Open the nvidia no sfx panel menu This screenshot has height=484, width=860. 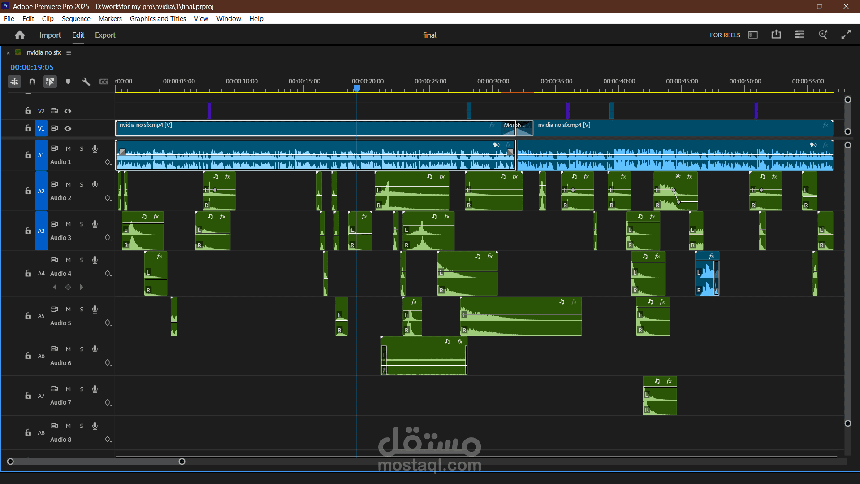69,52
